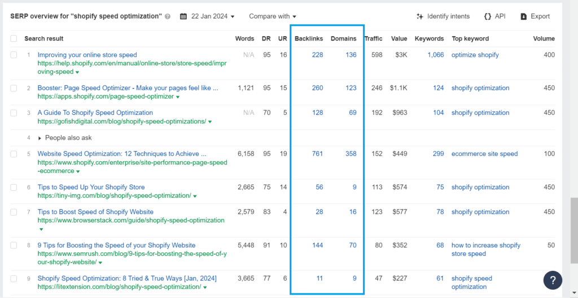The height and width of the screenshot is (298, 578).
Task: Check the box for Booster: Page Speed Optimizer row
Action: tap(14, 88)
